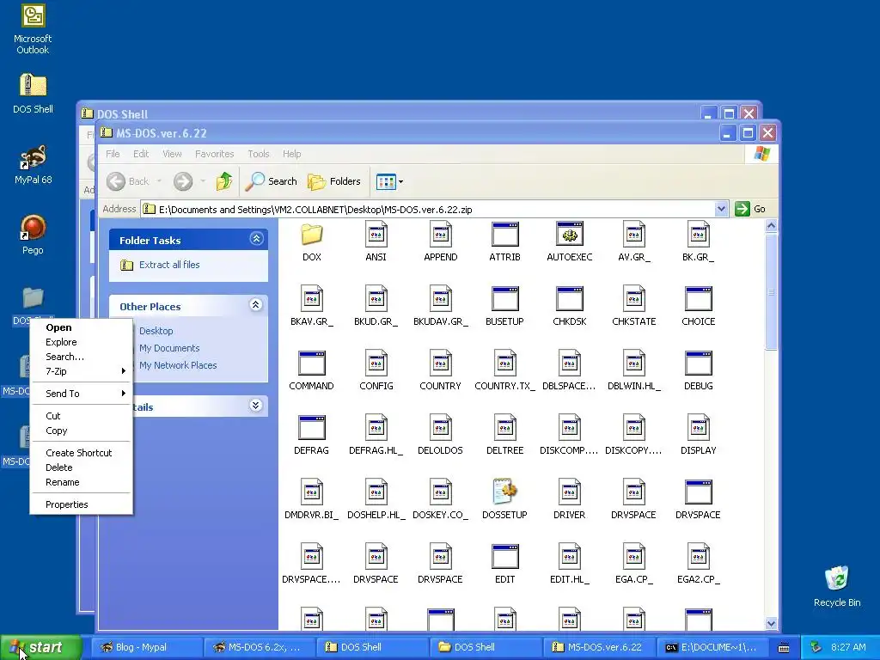Open the Pego desktop shortcut
The height and width of the screenshot is (660, 880).
33,235
